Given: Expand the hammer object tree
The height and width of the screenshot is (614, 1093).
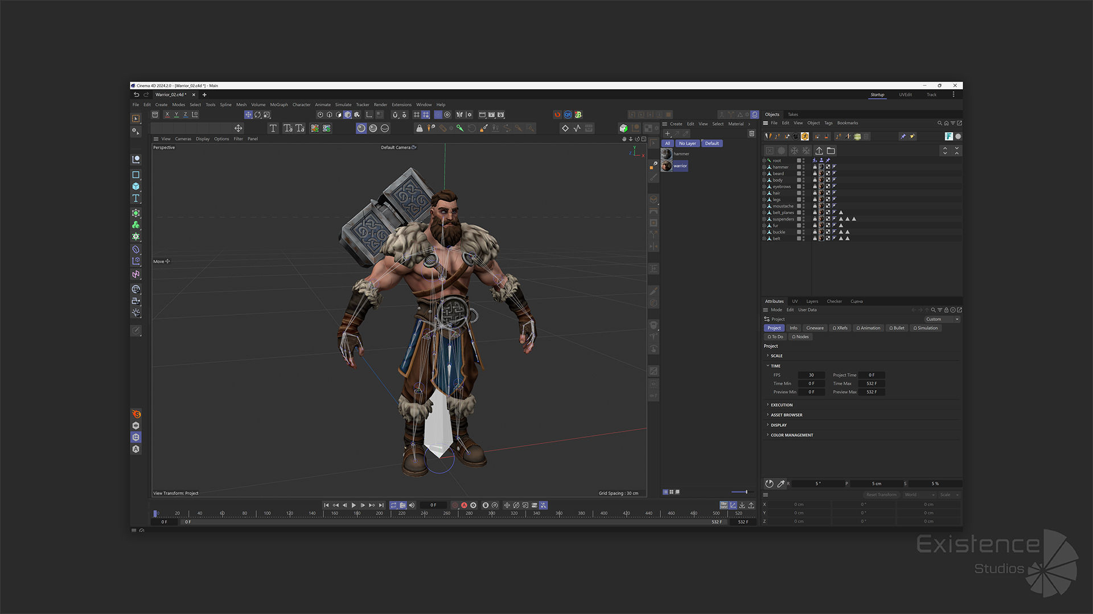Looking at the screenshot, I should (x=764, y=167).
